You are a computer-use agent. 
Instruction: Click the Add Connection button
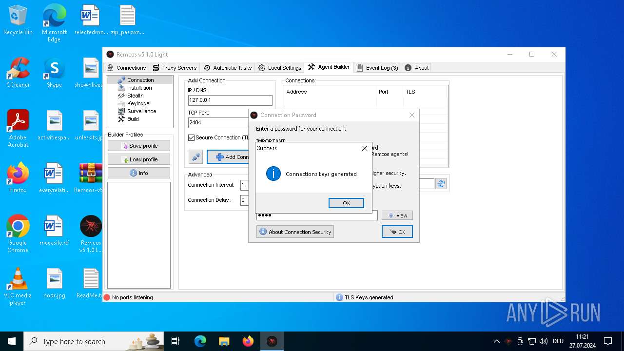click(228, 157)
